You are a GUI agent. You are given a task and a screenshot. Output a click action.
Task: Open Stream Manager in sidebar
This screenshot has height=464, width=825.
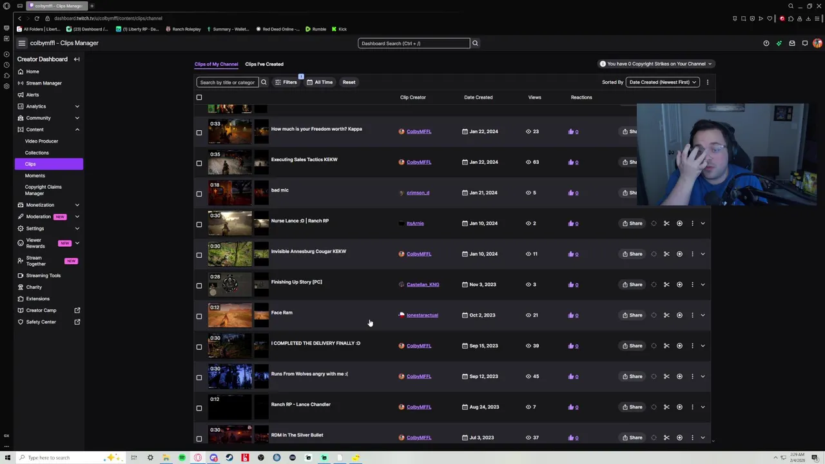point(44,83)
